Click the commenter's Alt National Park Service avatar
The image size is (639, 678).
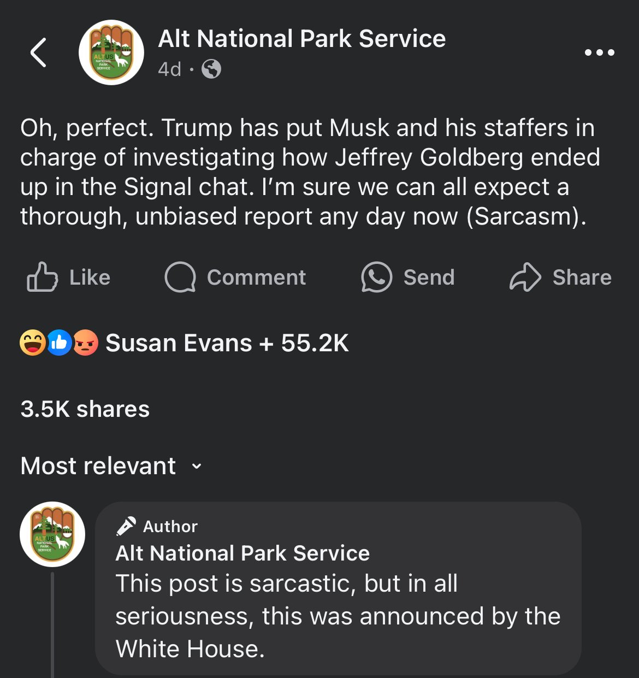pyautogui.click(x=52, y=534)
